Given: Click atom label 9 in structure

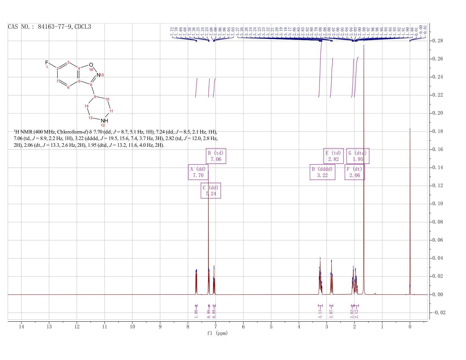Looking at the screenshot, I should coord(95,97).
